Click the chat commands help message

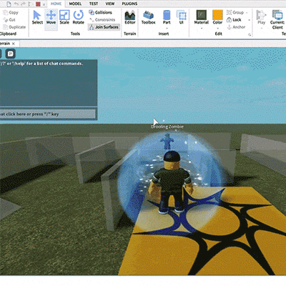click(x=41, y=64)
